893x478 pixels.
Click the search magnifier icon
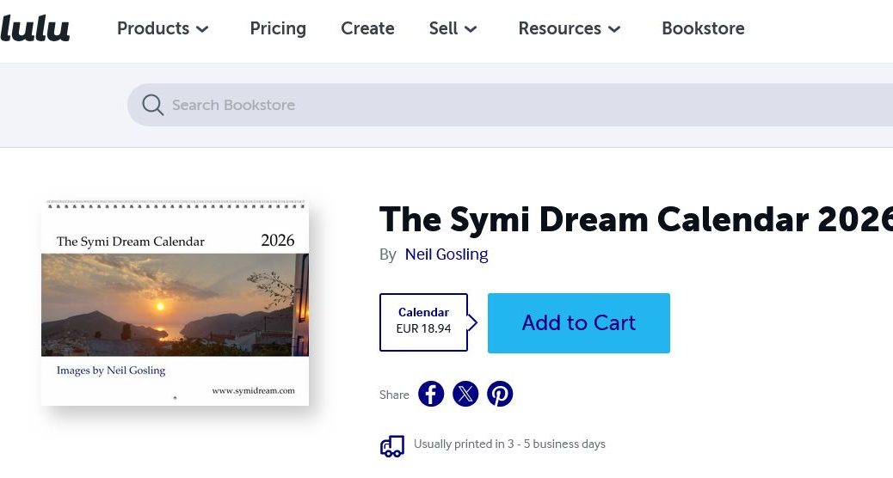tap(153, 105)
